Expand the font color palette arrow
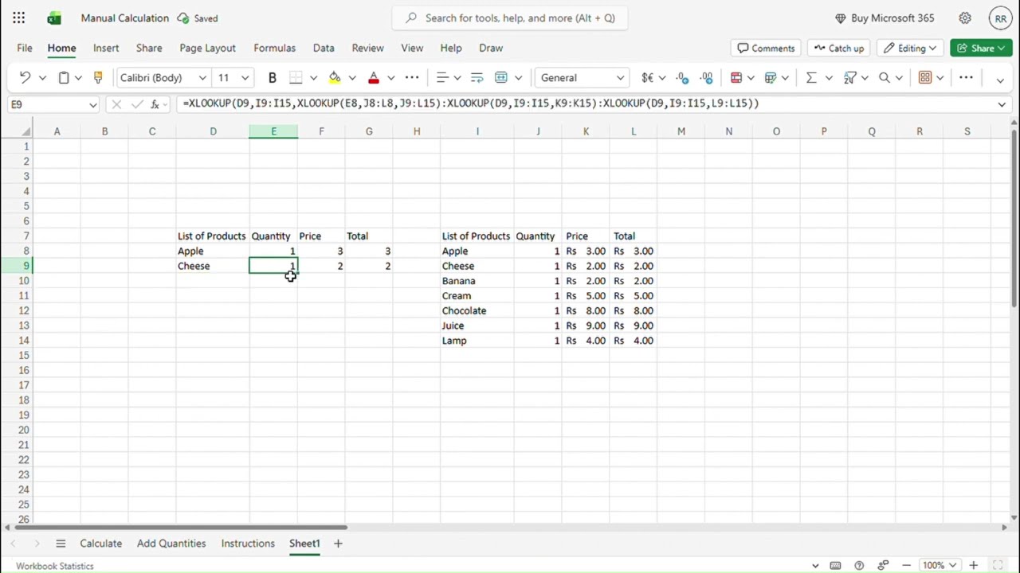The width and height of the screenshot is (1020, 573). pyautogui.click(x=390, y=77)
